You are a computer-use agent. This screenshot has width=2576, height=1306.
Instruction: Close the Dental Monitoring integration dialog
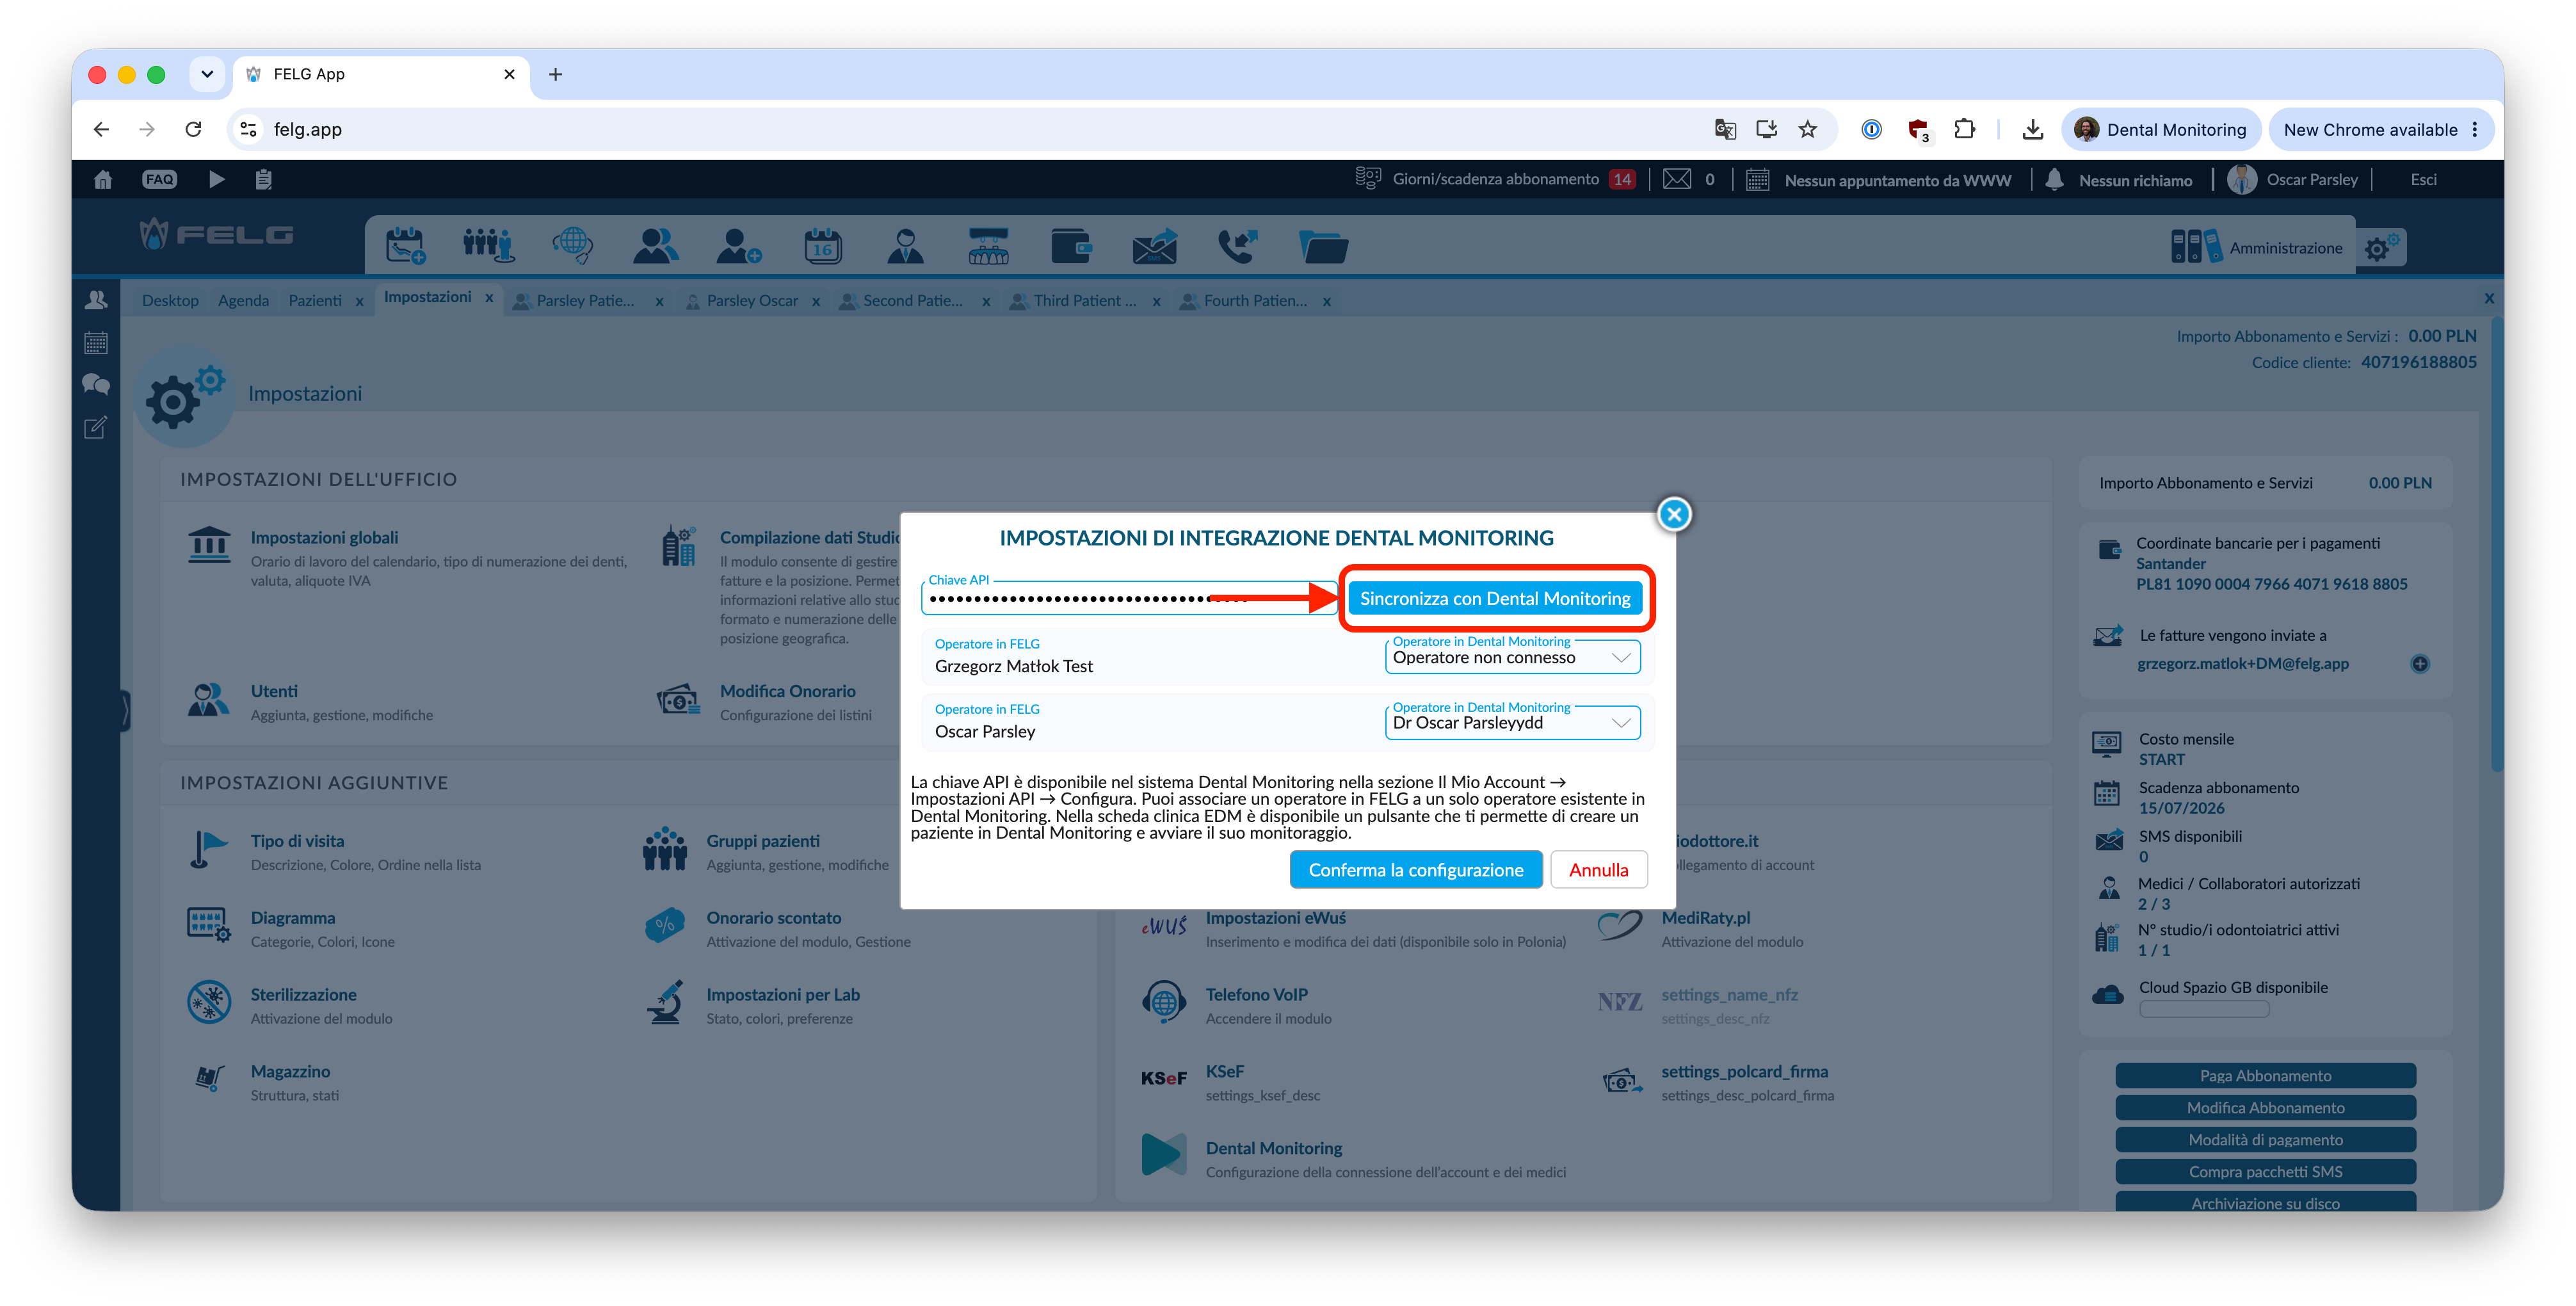click(x=1674, y=514)
